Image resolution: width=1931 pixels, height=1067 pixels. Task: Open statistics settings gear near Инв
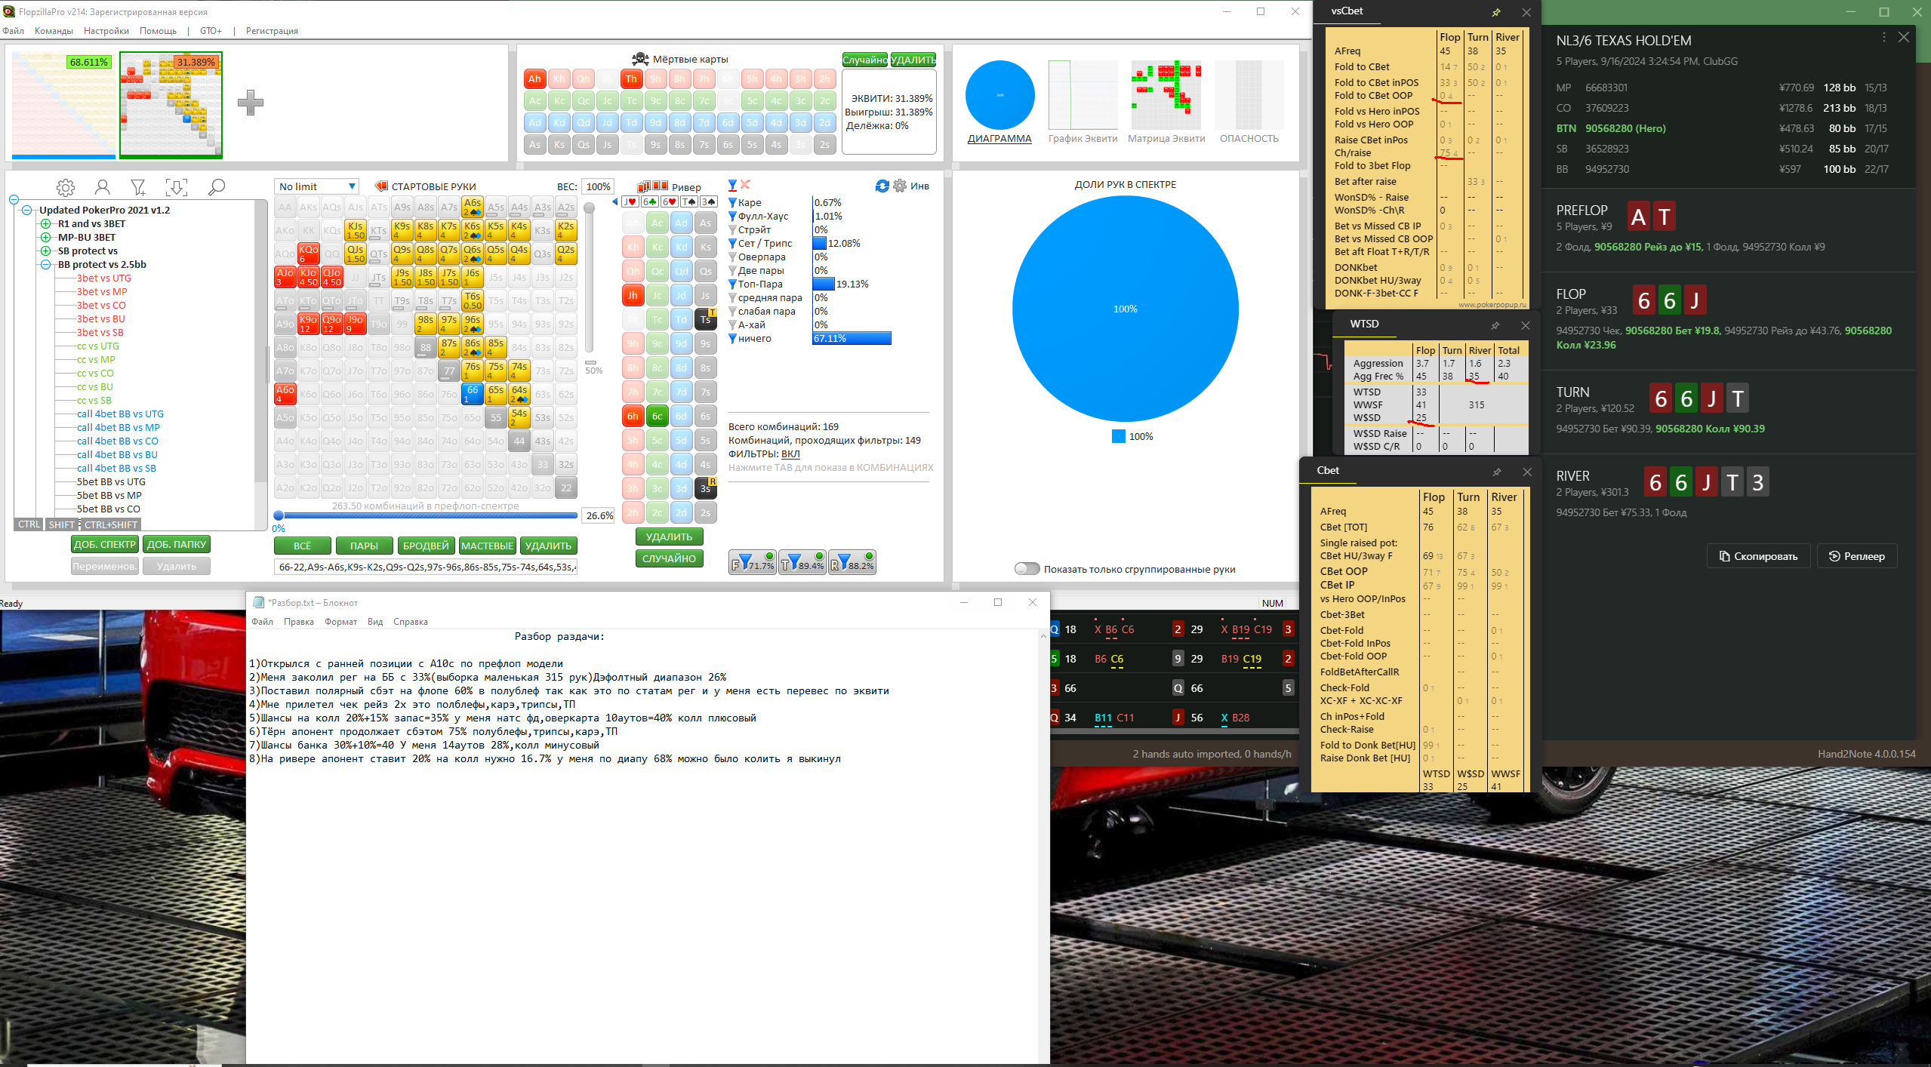pos(900,186)
